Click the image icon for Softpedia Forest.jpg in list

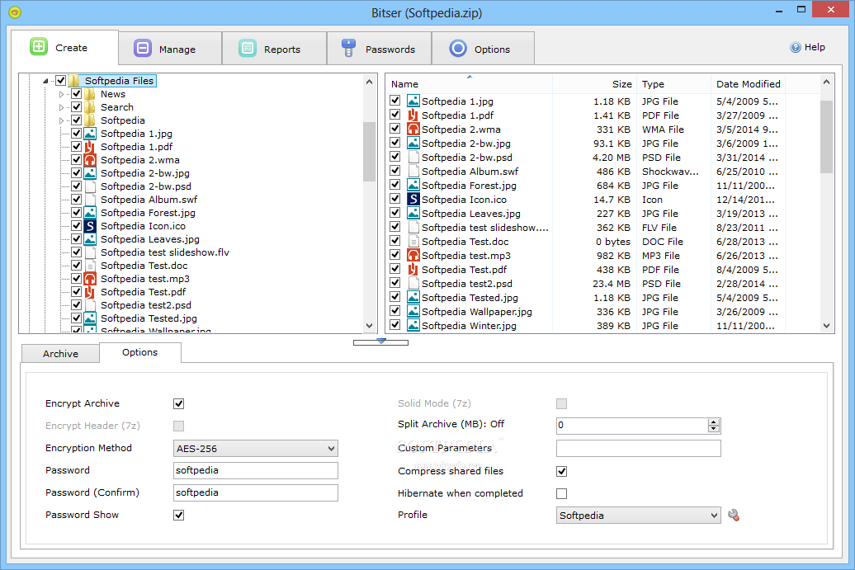[x=413, y=186]
